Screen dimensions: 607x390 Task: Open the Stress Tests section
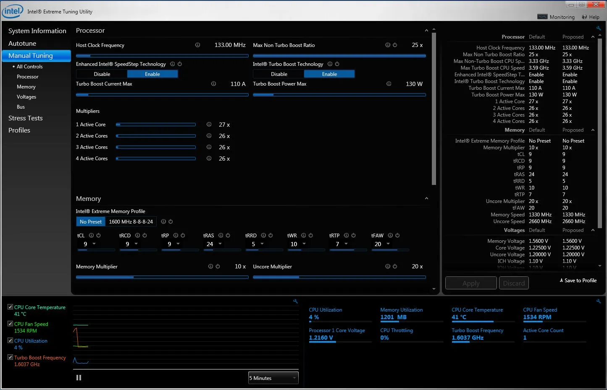[x=26, y=118]
